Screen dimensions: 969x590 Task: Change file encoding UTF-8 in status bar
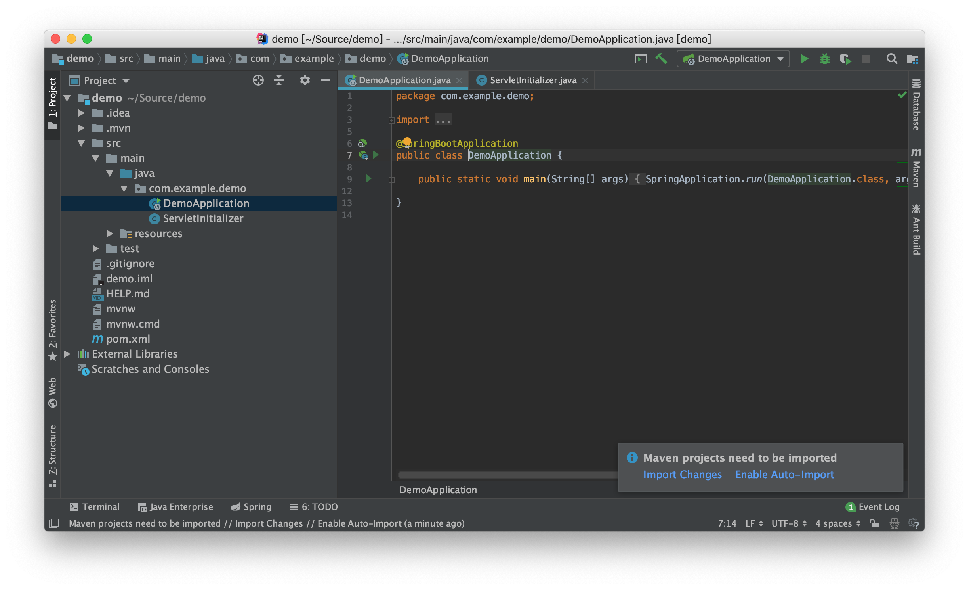[789, 523]
